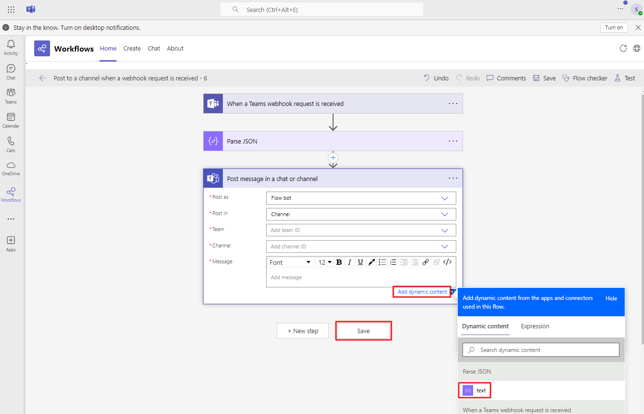The width and height of the screenshot is (644, 414).
Task: Switch to the Expression tab
Action: (535, 326)
